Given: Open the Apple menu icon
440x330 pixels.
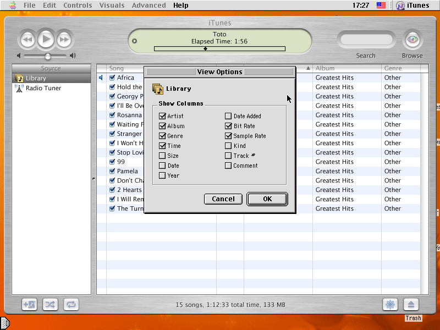Looking at the screenshot, I should point(13,5).
